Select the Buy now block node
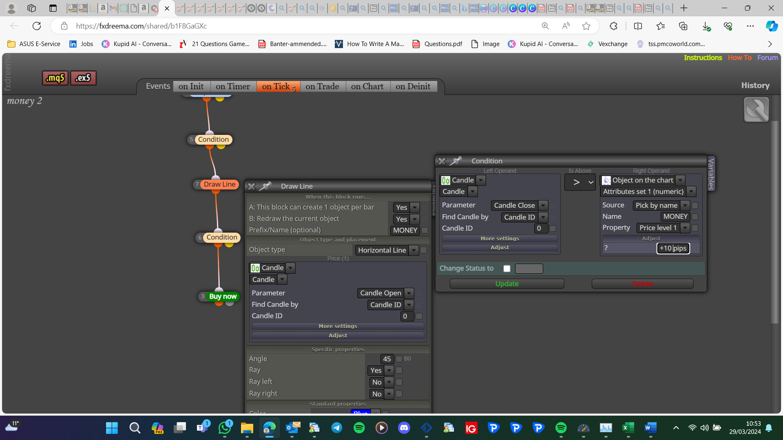The height and width of the screenshot is (440, 783). (223, 296)
